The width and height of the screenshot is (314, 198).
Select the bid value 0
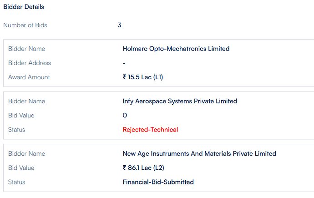125,116
